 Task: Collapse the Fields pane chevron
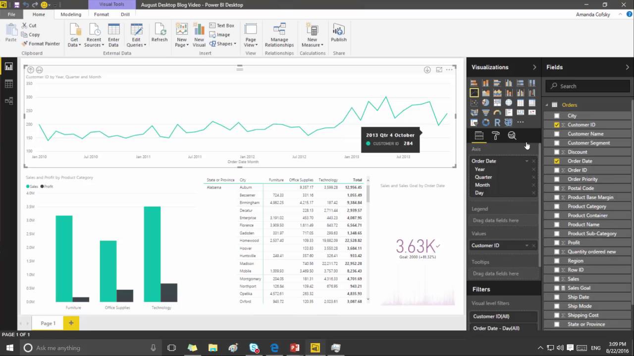(628, 67)
